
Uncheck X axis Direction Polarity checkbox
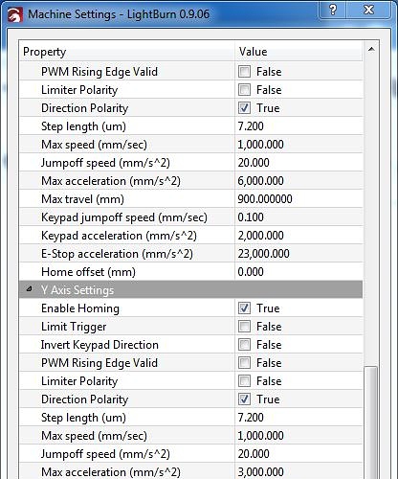(244, 107)
